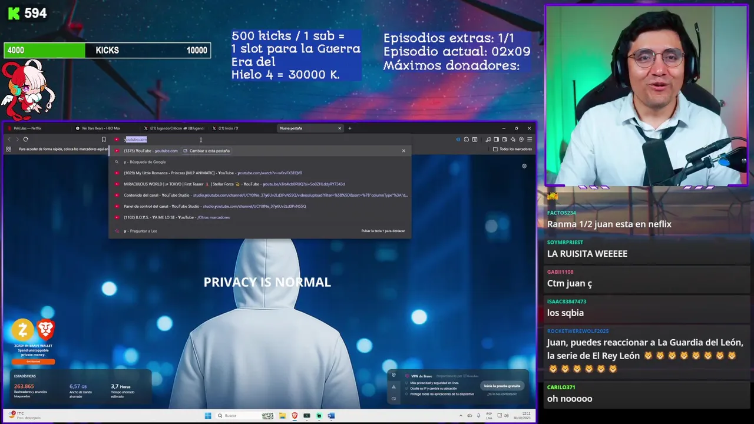Select the bottom card icon in the VPN widget

click(393, 399)
